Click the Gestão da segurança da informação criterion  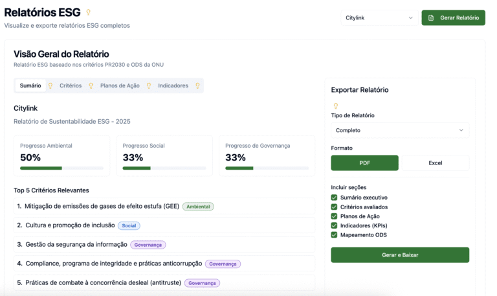click(x=76, y=244)
